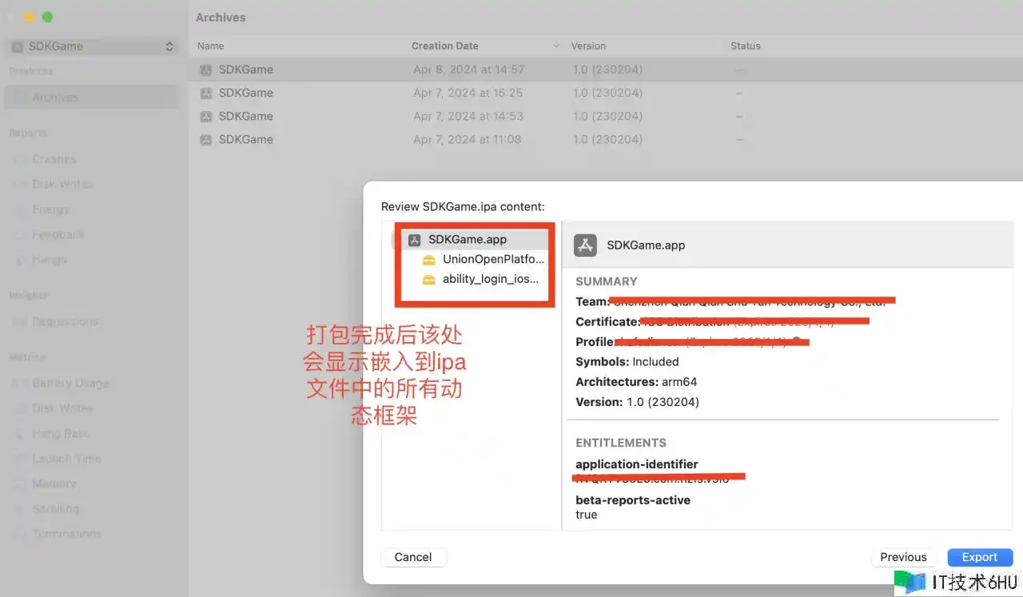The height and width of the screenshot is (597, 1023).
Task: Open Hangs reports in the sidebar
Action: [50, 260]
